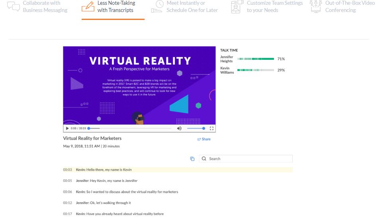This screenshot has width=380, height=219.
Task: Select line 'Have you already heard about virtual reality before'
Action: click(120, 214)
